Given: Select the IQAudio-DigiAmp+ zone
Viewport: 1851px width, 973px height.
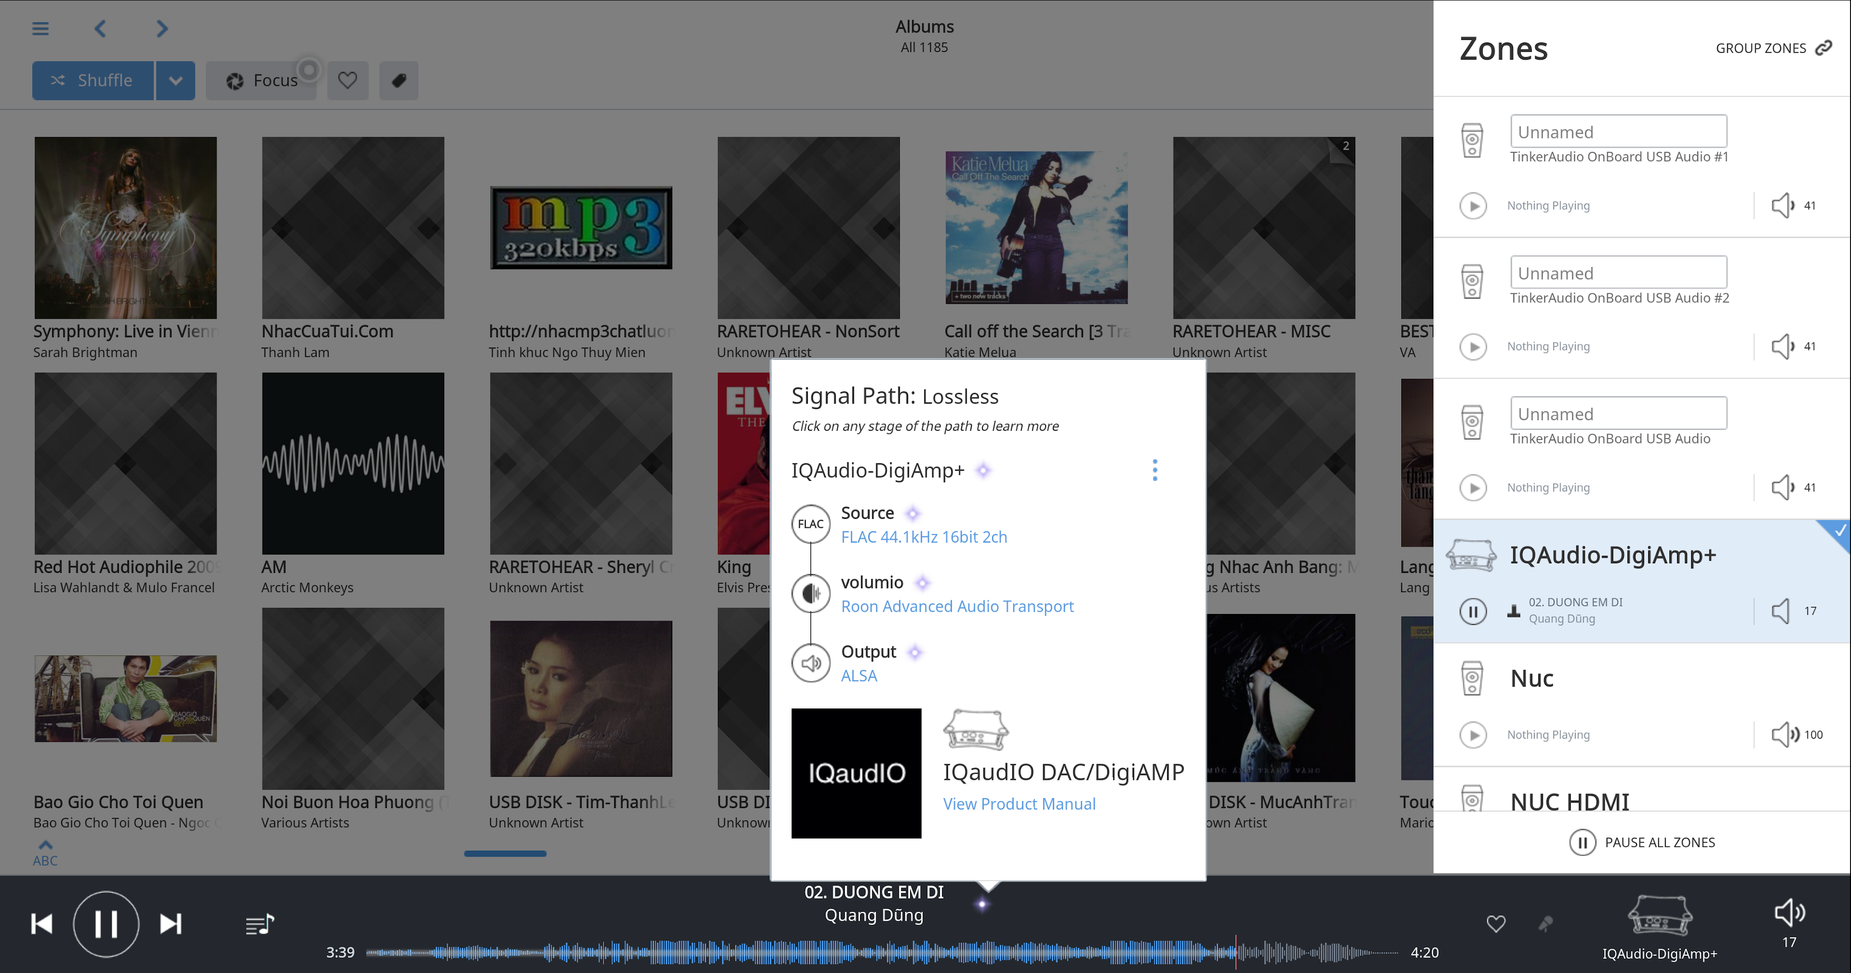Looking at the screenshot, I should [x=1642, y=581].
